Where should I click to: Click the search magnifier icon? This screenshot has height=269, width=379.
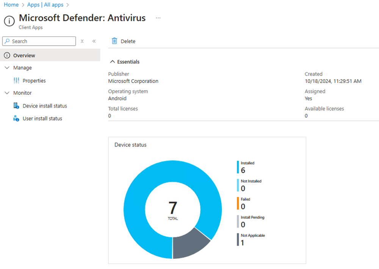point(7,41)
